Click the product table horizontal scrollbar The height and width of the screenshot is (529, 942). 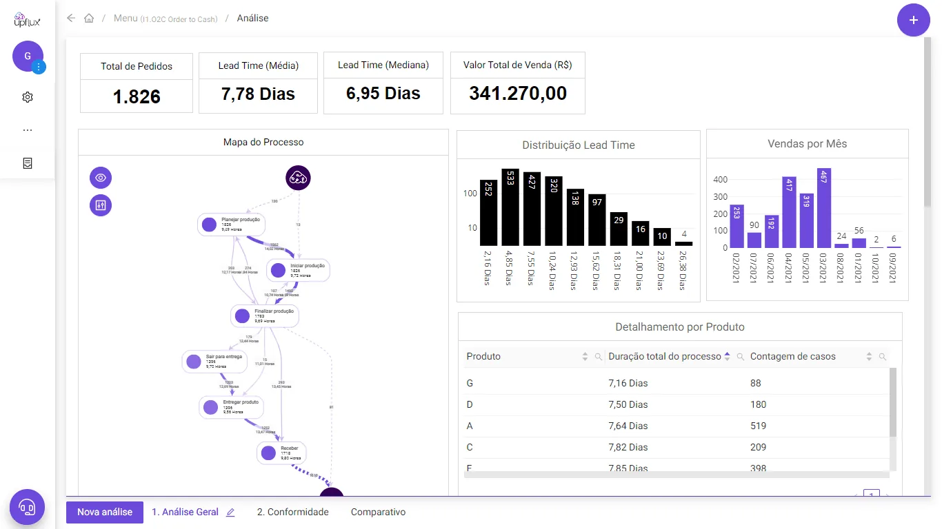coord(677,475)
